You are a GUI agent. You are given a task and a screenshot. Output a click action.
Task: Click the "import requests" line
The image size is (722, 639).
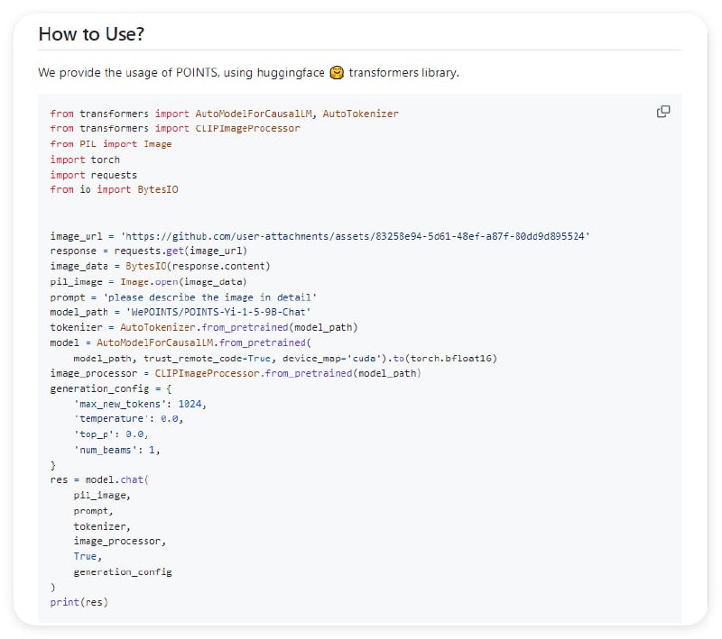click(94, 175)
